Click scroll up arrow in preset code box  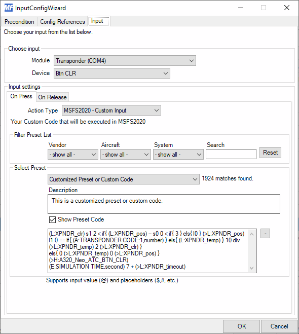251,234
